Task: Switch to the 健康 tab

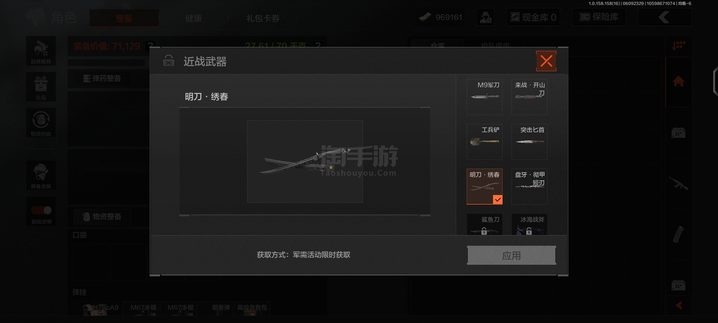Action: tap(193, 18)
